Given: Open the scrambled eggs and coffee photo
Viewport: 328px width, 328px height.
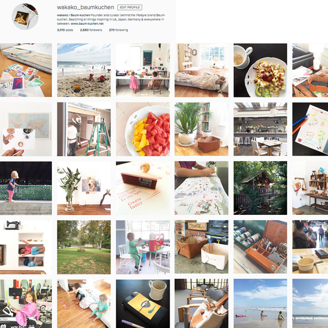Looking at the screenshot, I should coord(260,70).
